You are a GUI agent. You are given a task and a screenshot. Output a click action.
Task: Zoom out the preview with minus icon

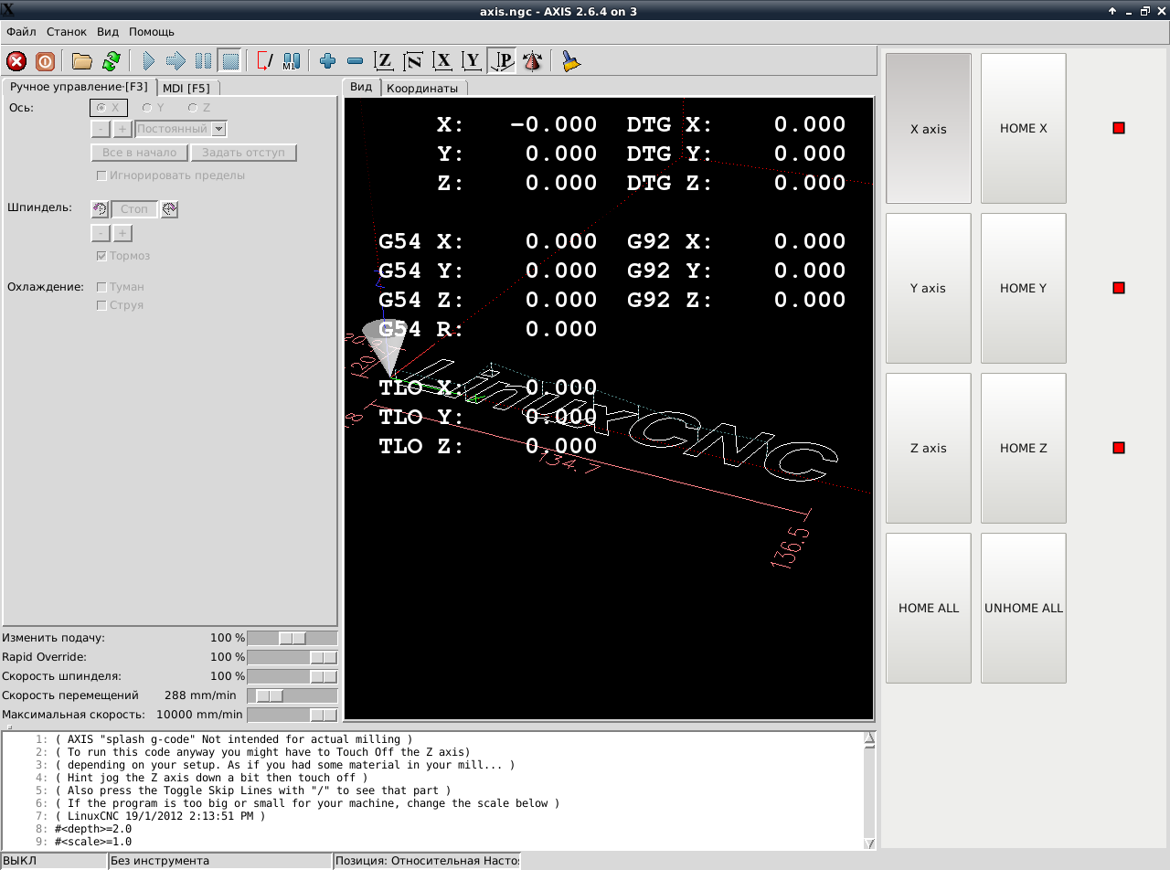356,61
